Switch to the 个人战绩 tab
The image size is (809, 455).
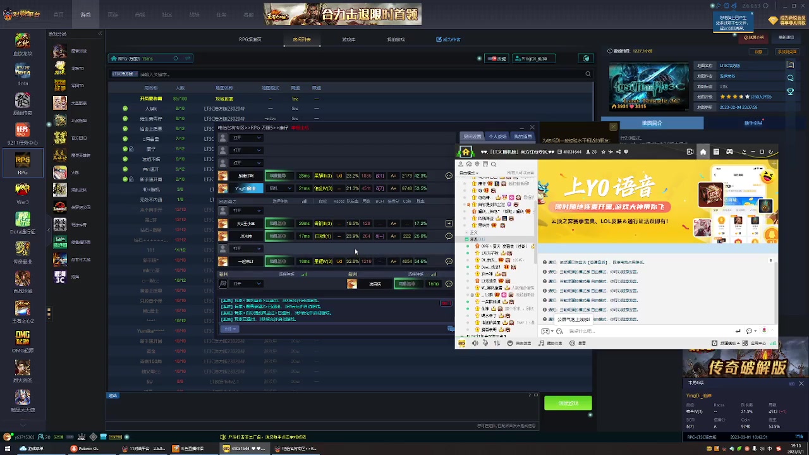coord(497,136)
